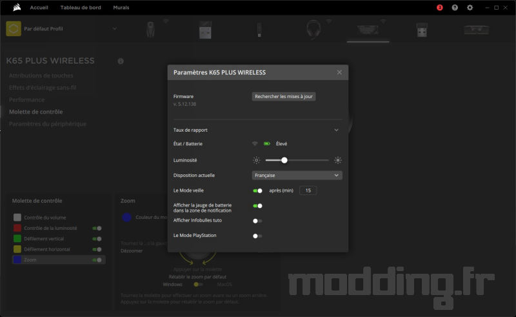Screen dimensions: 516x317
Task: Close the Paramètres K65 PLUS WIRELESS dialog
Action: [339, 72]
